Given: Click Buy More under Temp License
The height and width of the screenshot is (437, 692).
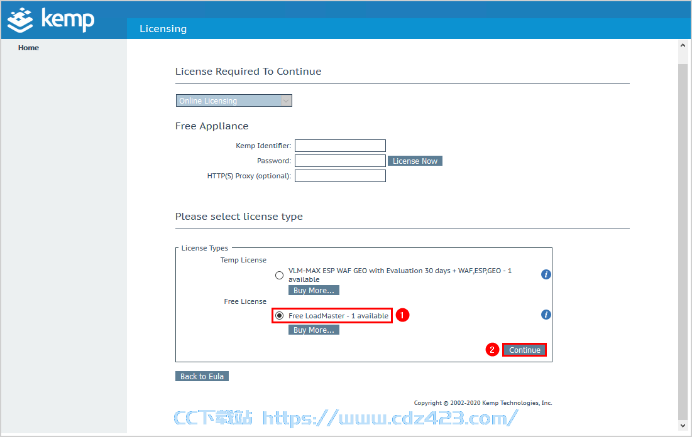Looking at the screenshot, I should tap(314, 290).
